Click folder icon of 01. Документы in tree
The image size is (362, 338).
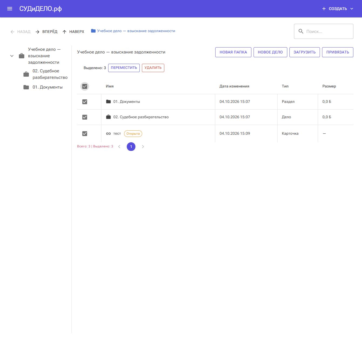[x=26, y=87]
